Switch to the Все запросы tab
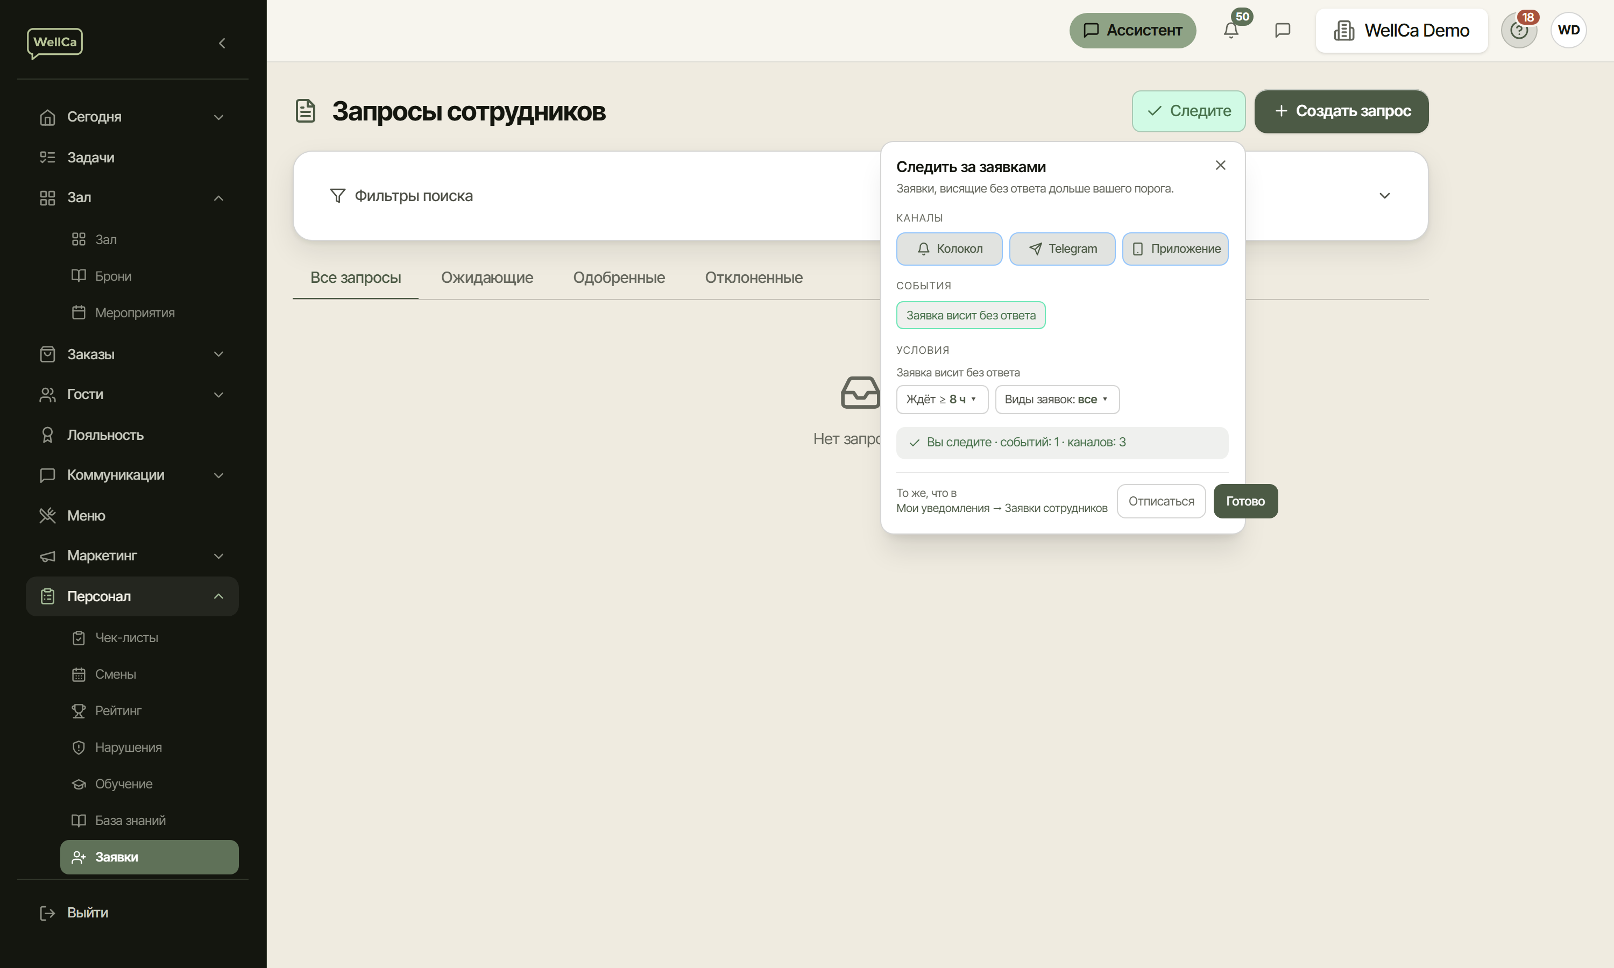Viewport: 1614px width, 968px height. 356,278
